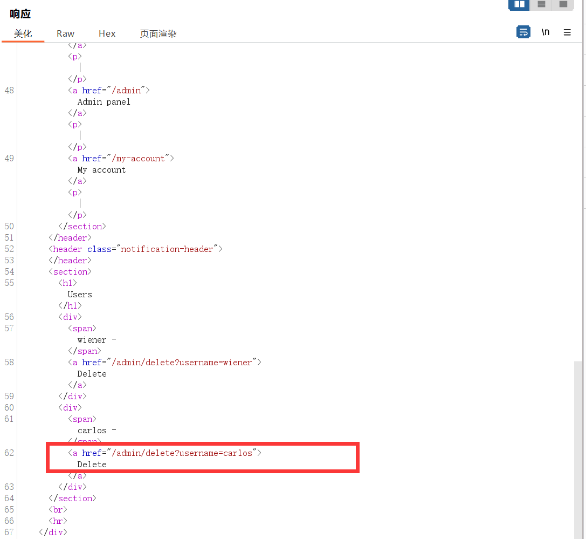Open the 页面渲染 render tab

pos(158,33)
